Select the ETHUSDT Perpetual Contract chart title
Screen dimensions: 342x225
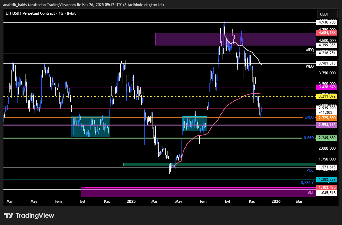[40, 13]
